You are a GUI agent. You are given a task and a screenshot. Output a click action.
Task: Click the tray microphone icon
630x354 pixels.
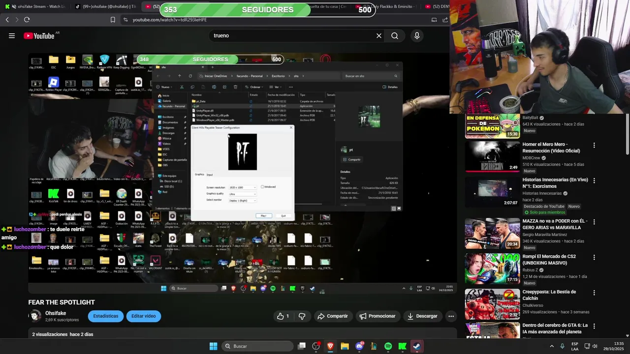click(x=563, y=346)
